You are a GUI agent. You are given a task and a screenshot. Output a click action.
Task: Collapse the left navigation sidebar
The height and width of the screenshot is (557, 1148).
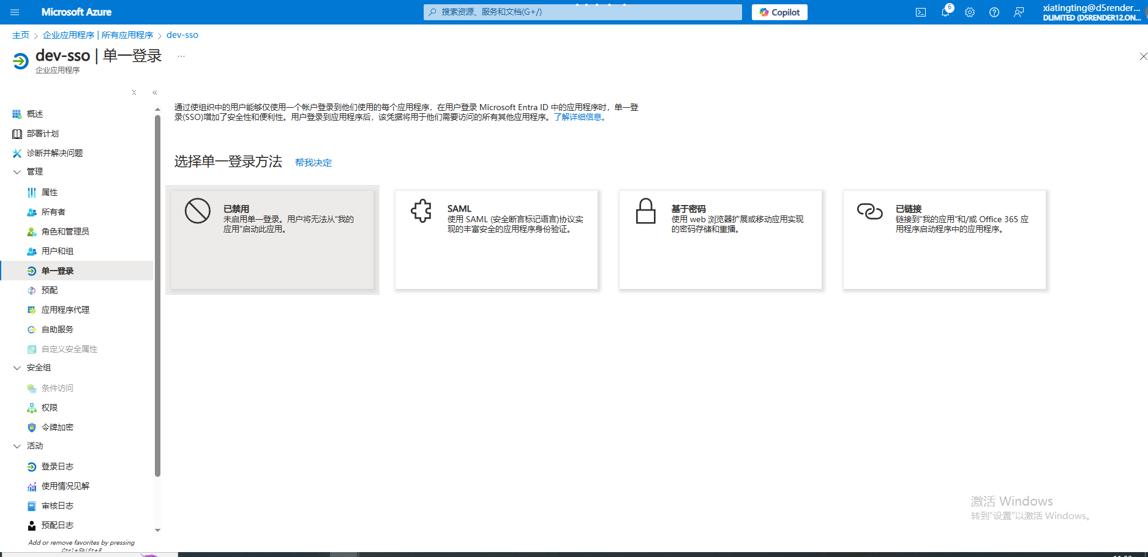pyautogui.click(x=155, y=92)
